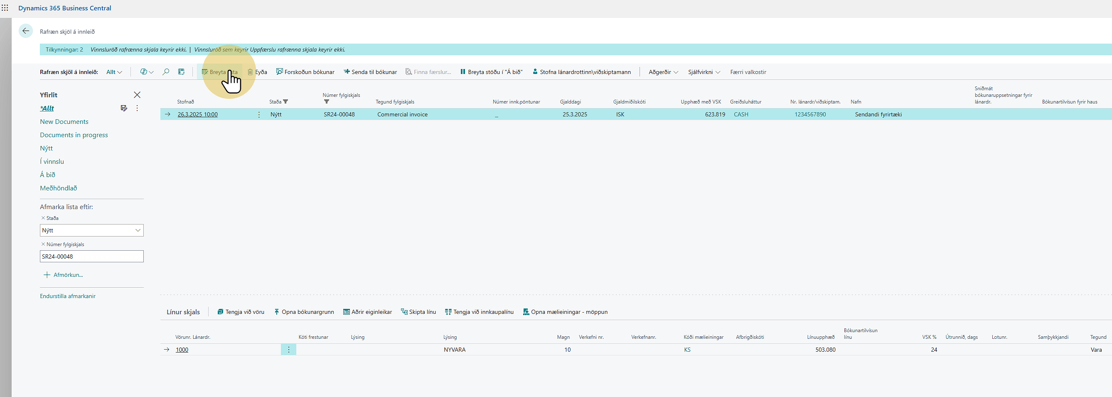Image resolution: width=1112 pixels, height=397 pixels.
Task: Open the Sjálfvirkni menu
Action: pos(704,72)
